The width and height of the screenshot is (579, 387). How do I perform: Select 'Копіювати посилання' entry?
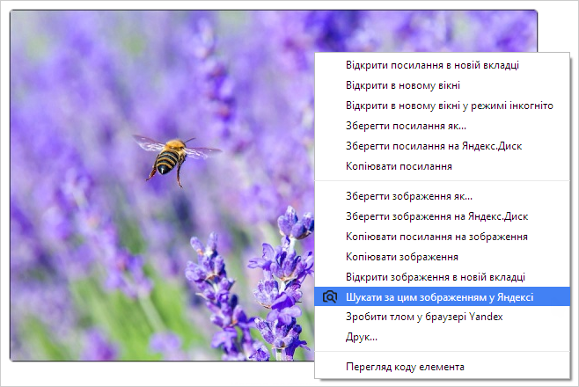(x=442, y=166)
